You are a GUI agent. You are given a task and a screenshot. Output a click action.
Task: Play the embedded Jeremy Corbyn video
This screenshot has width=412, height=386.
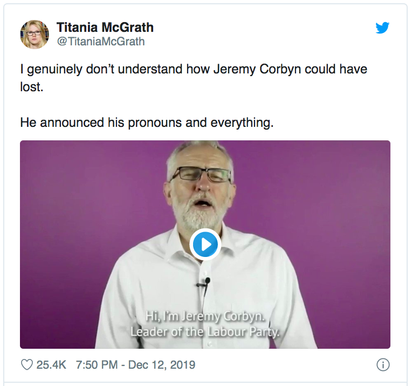tap(205, 245)
